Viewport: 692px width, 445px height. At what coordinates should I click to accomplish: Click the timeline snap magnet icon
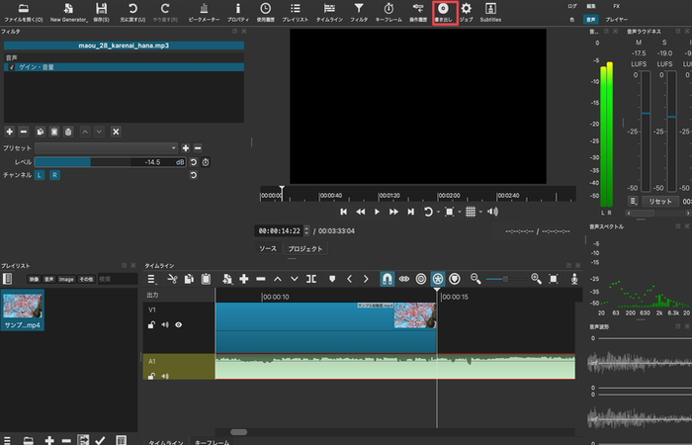point(387,279)
